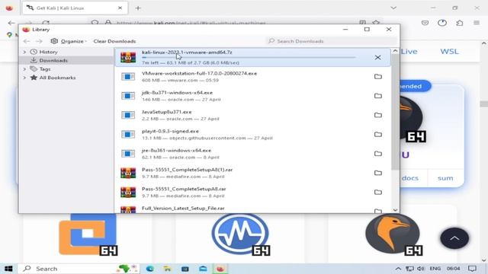Viewport: 488px width, 274px height.
Task: Show JavaSetup8u371.exe in folder
Action: point(378,115)
